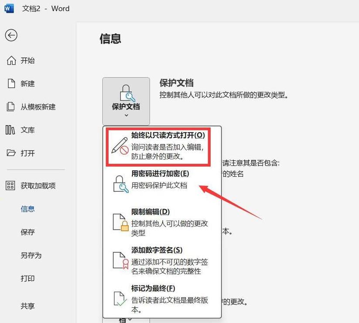Screen dimensions: 359x323
Task: Choose 从模板新建 in the sidebar
Action: click(x=38, y=107)
